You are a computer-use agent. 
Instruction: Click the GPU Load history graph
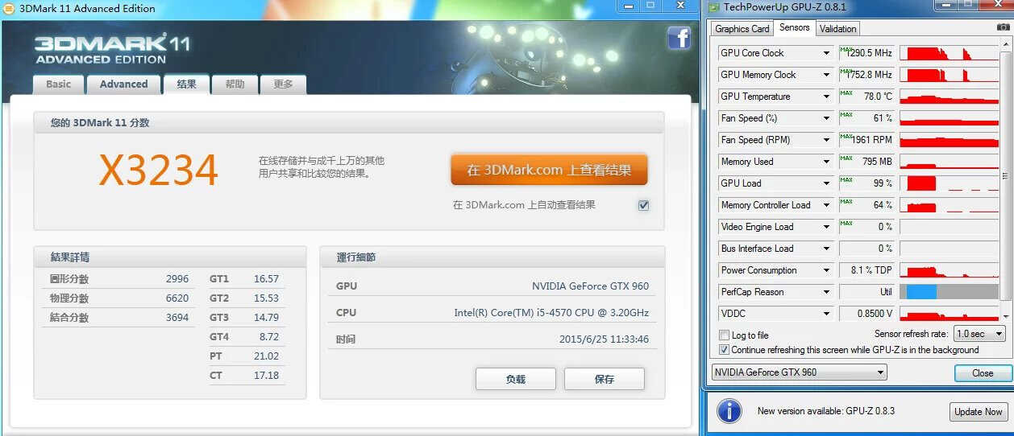949,183
